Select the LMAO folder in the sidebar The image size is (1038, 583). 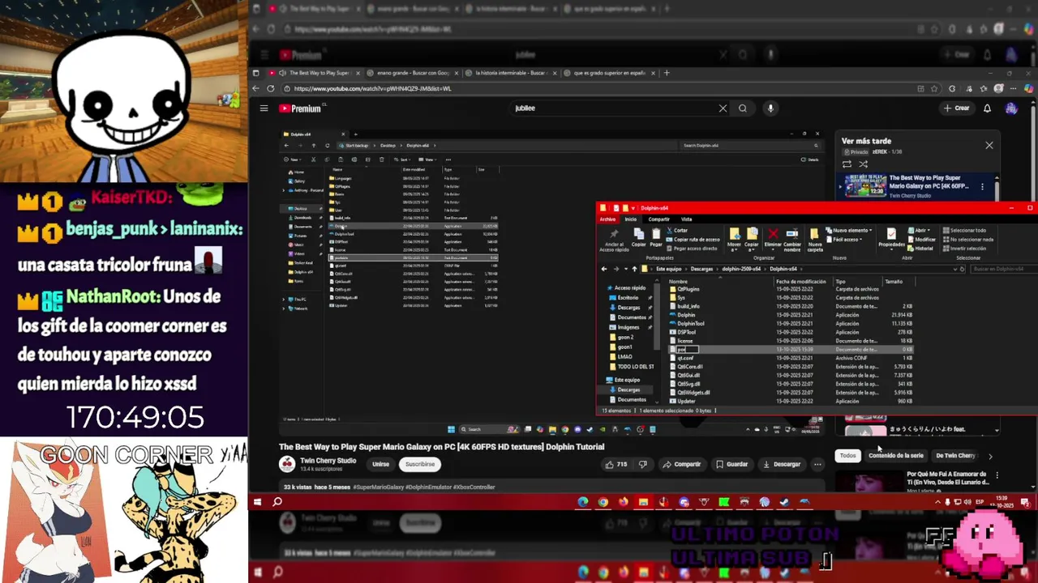624,357
